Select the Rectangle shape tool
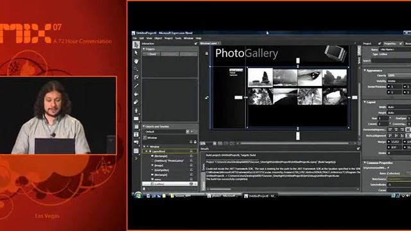The height and width of the screenshot is (231, 411). (x=136, y=119)
